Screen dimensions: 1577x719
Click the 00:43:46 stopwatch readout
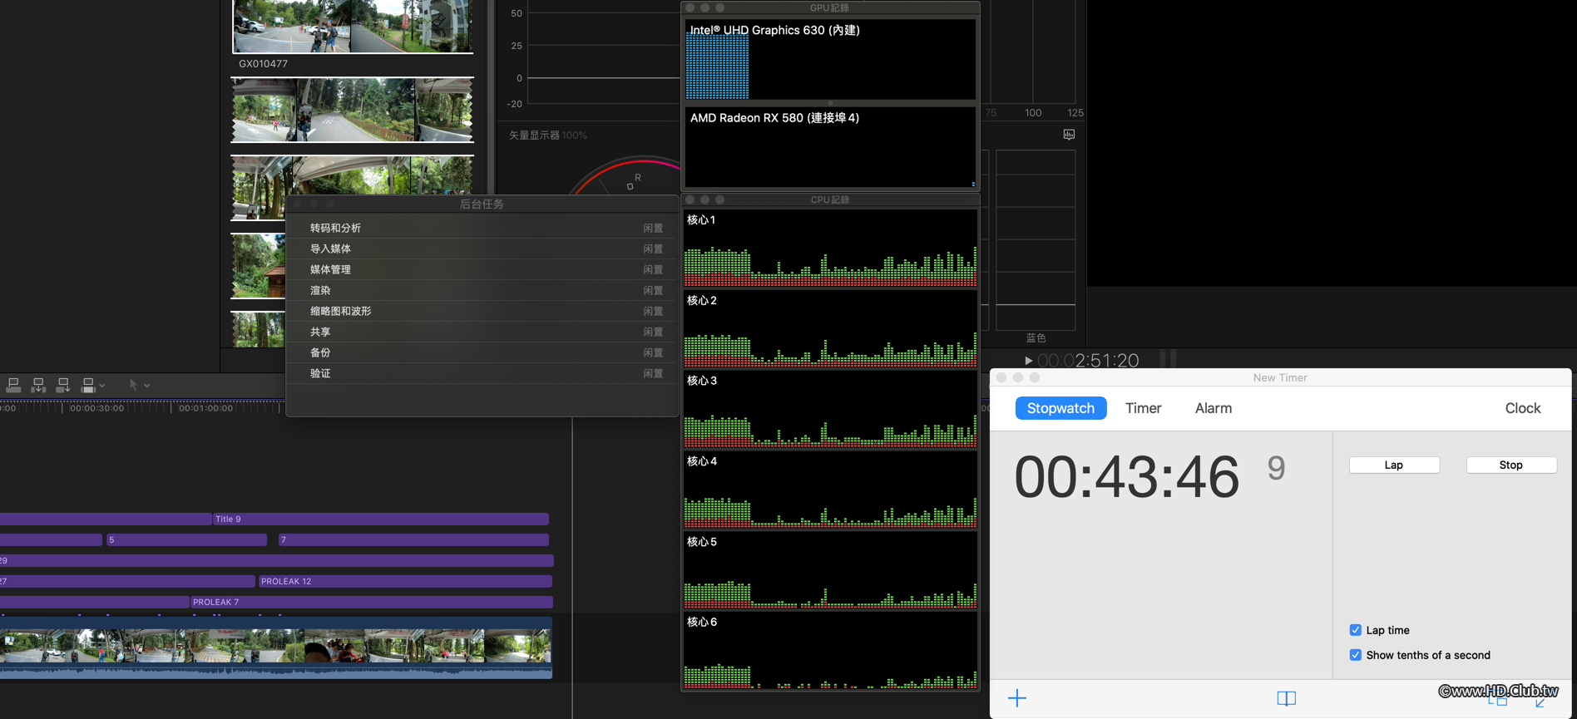(x=1127, y=477)
